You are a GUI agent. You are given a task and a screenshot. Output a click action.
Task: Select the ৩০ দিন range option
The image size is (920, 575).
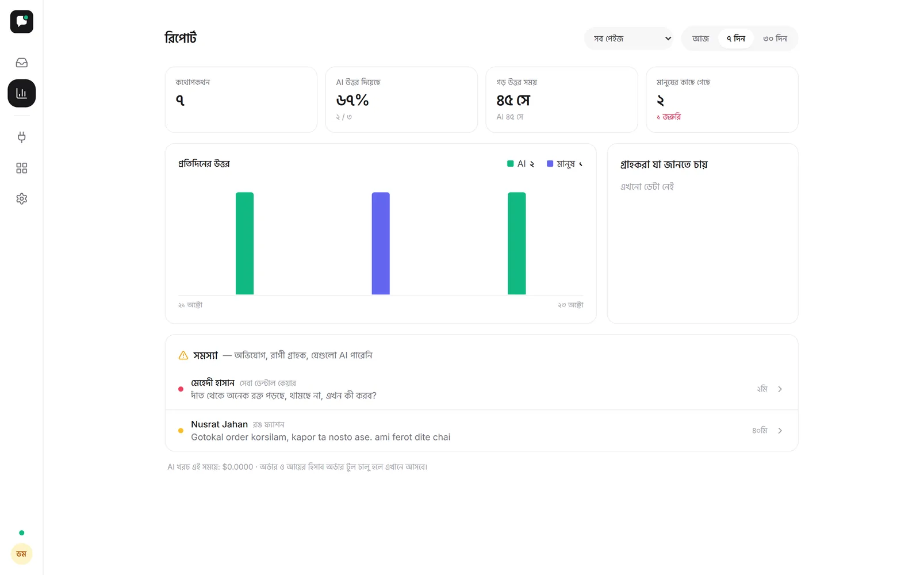point(775,39)
